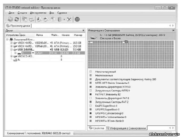Select the FLASH label cell

click(x=42, y=53)
